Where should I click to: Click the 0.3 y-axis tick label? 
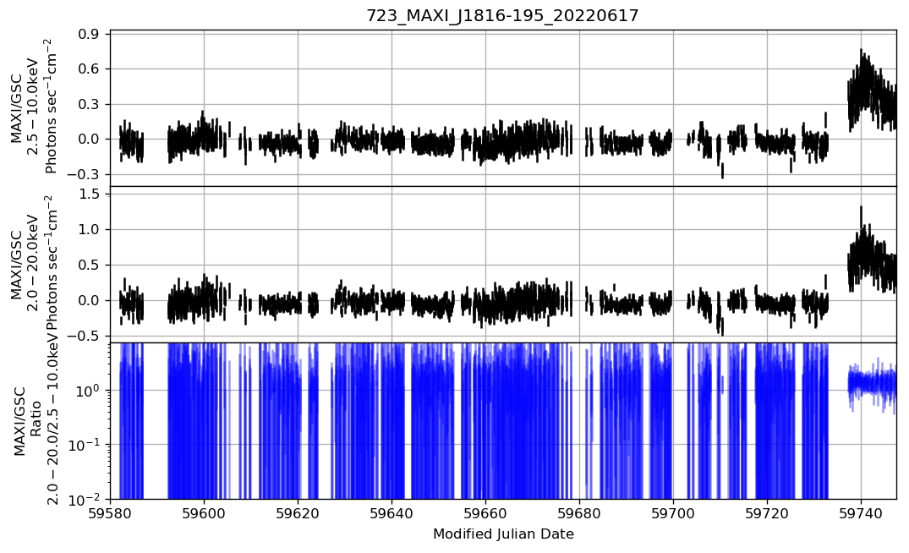[90, 104]
